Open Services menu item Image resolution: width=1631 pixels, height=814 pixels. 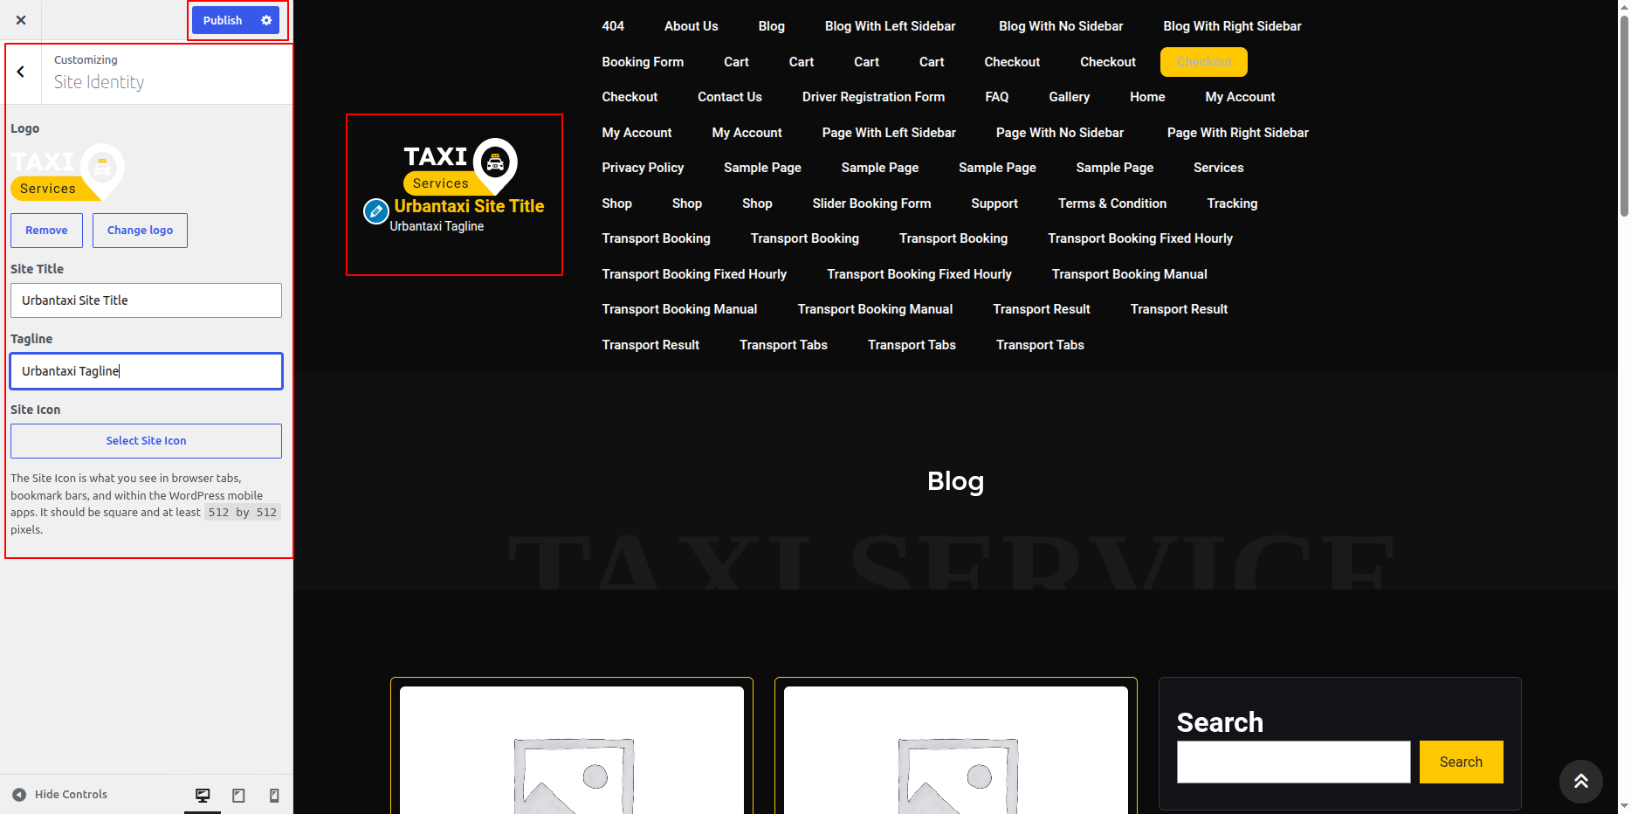1218,168
